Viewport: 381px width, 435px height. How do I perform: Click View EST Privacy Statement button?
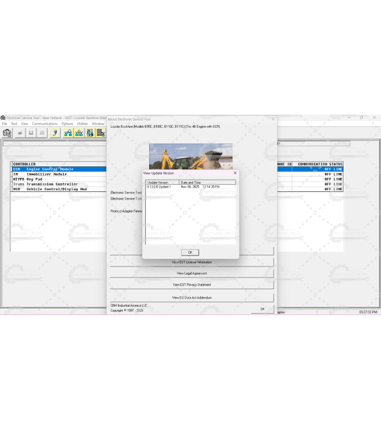(x=192, y=285)
